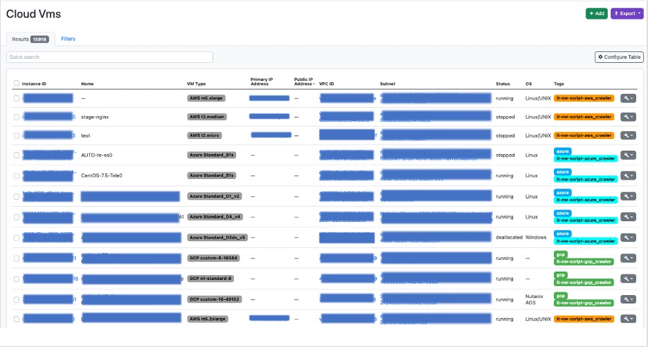Click the wrench icon for stage-nginx row
The width and height of the screenshot is (648, 347).
pos(627,117)
